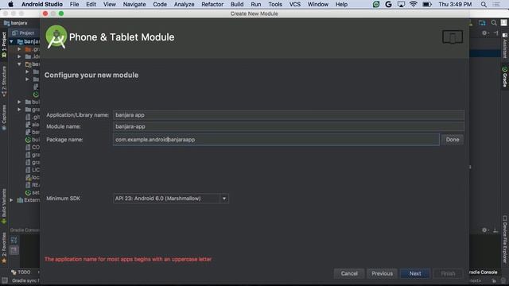The image size is (509, 286).
Task: Open the Gradle tool window tab
Action: click(505, 77)
